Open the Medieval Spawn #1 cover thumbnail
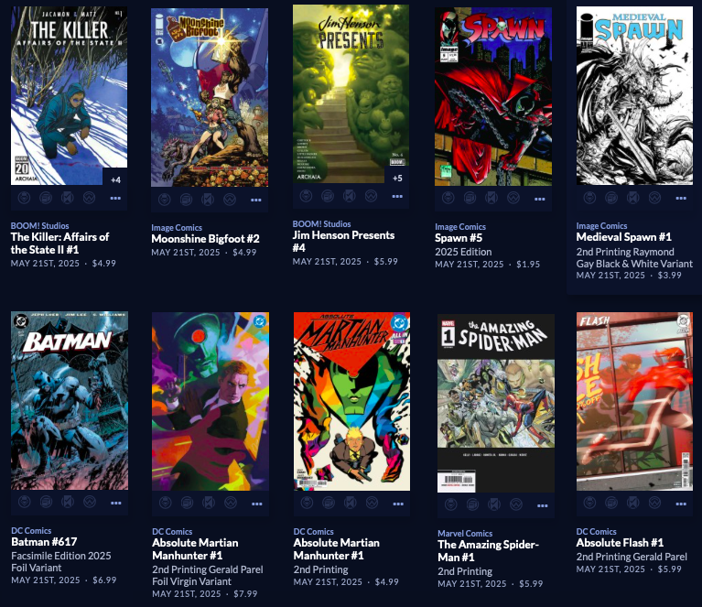 click(634, 95)
